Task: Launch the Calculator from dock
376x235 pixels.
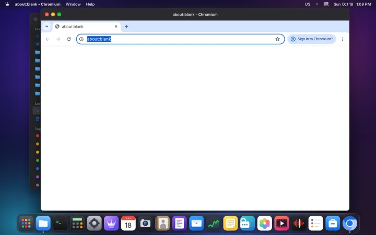Action: 77,224
